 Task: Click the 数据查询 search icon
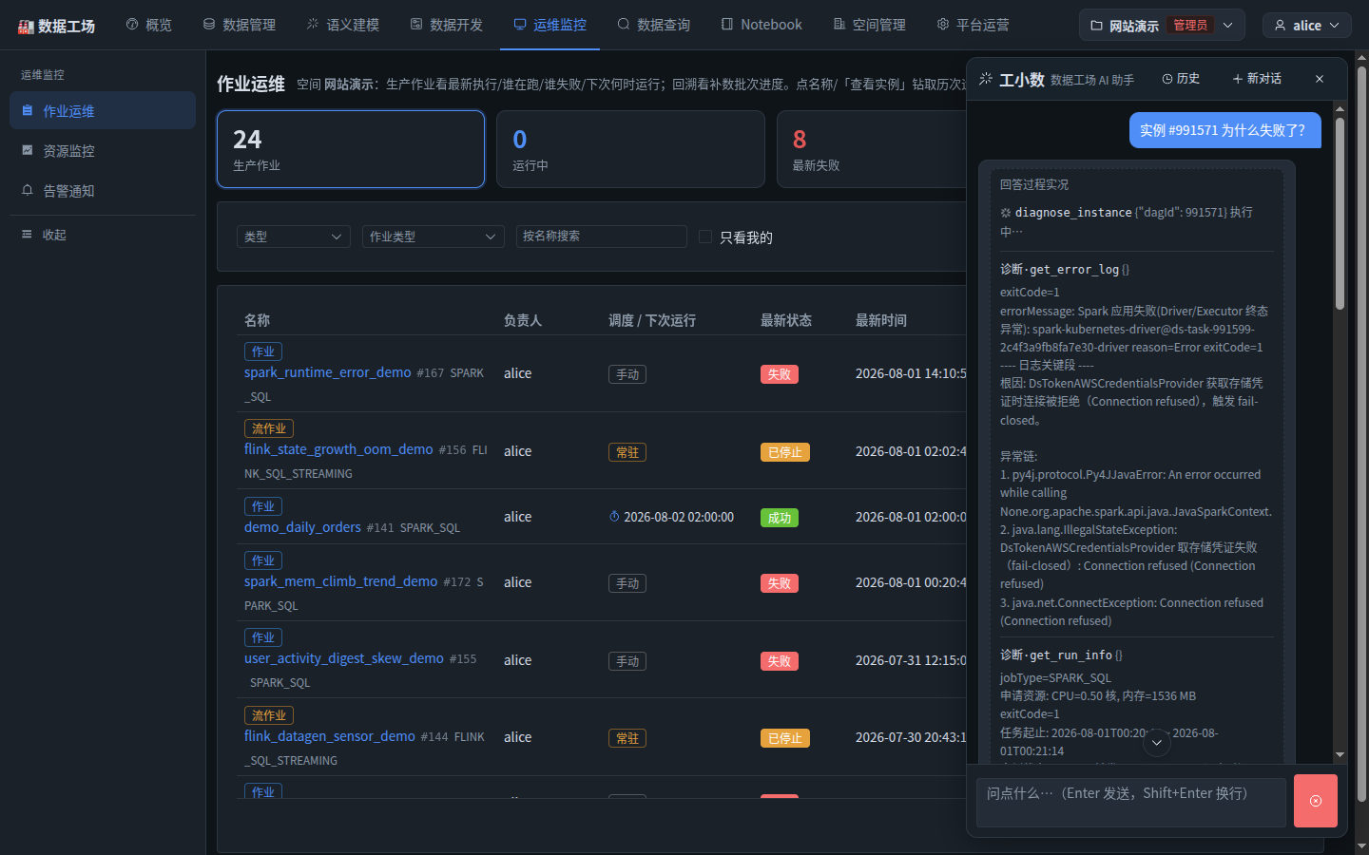[624, 25]
